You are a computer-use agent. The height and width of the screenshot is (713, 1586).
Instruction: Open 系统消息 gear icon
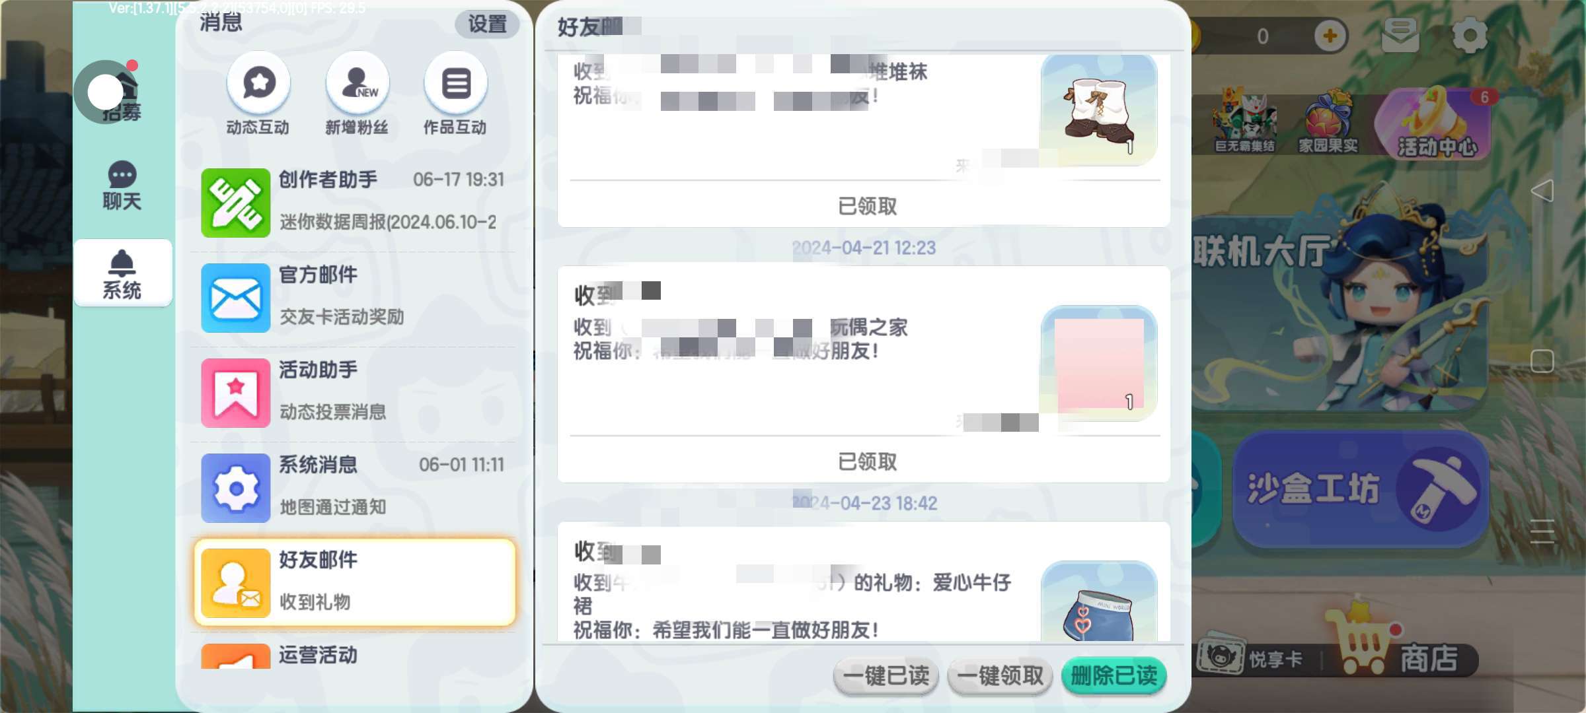click(x=235, y=488)
